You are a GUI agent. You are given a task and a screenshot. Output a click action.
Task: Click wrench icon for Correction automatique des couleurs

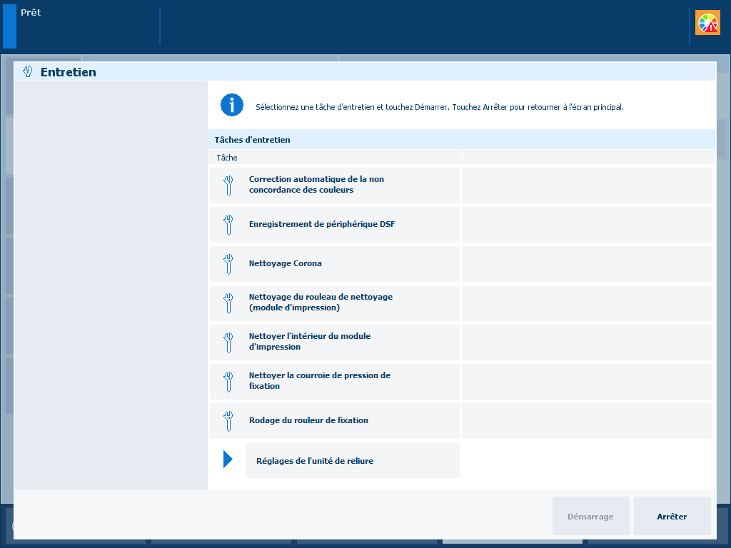(x=228, y=186)
